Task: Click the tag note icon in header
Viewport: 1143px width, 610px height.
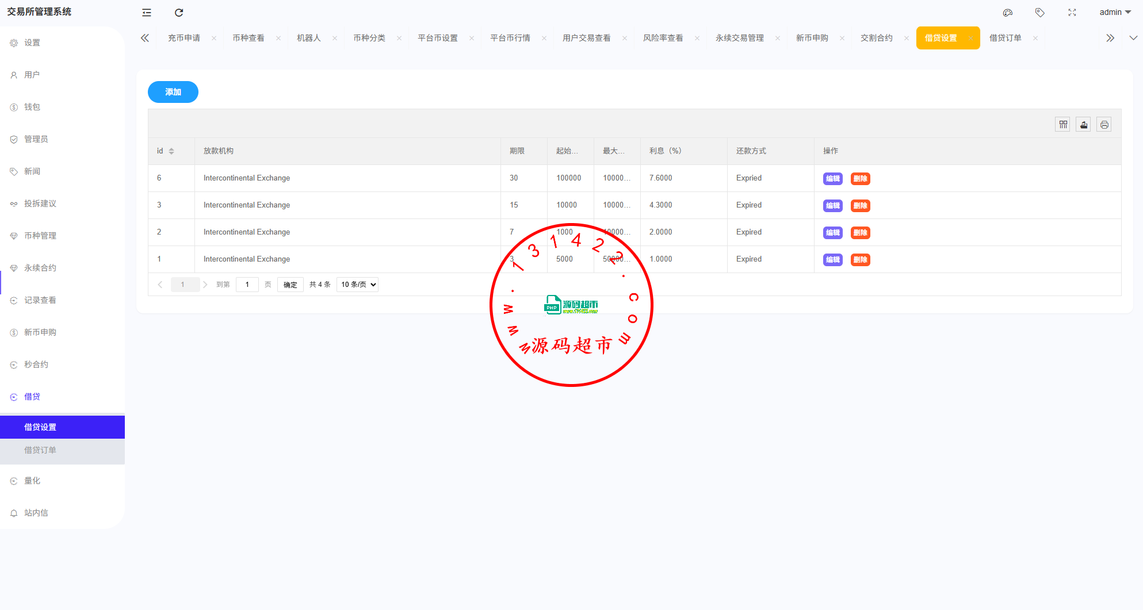Action: [x=1039, y=13]
